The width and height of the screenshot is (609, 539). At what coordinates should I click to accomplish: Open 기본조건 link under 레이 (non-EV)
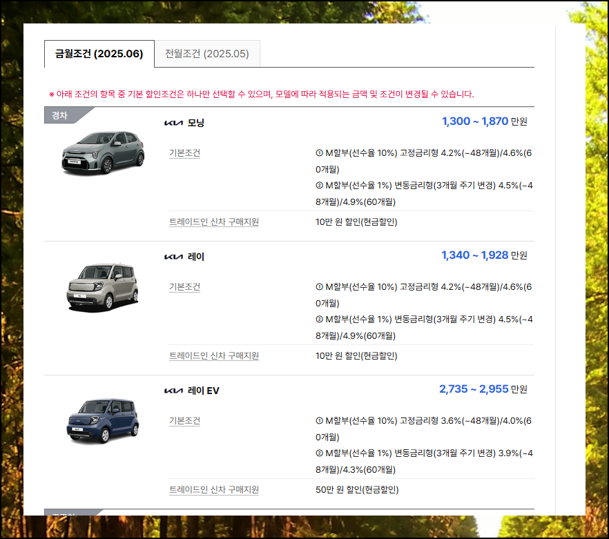pyautogui.click(x=184, y=287)
